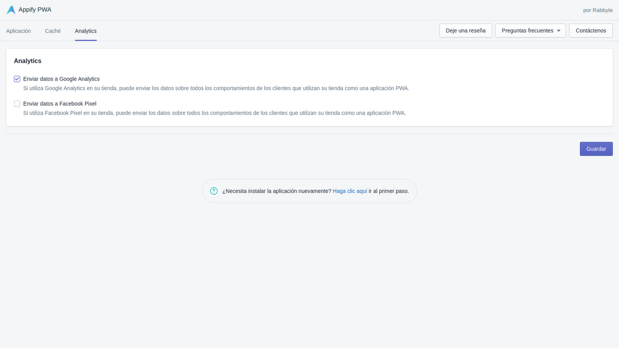Click the Facebook Pixel description paragraph

click(215, 113)
